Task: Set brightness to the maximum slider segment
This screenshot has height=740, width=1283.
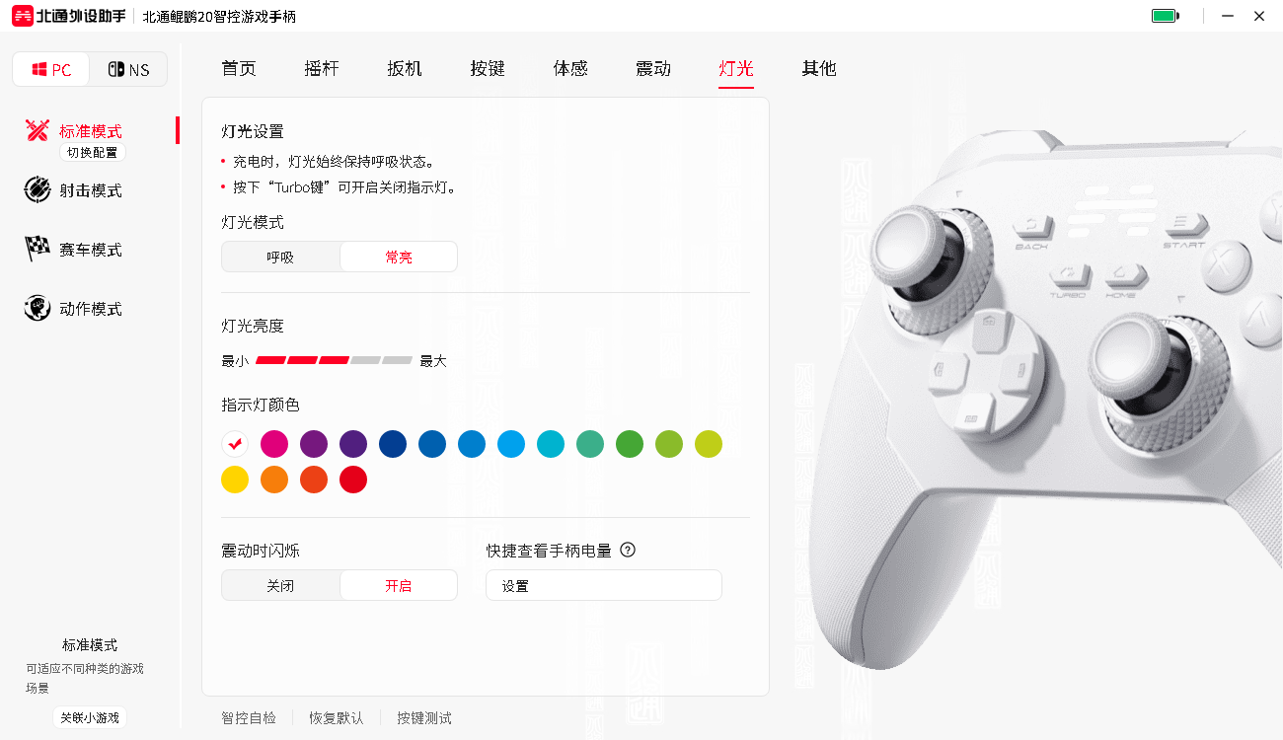Action: click(398, 361)
